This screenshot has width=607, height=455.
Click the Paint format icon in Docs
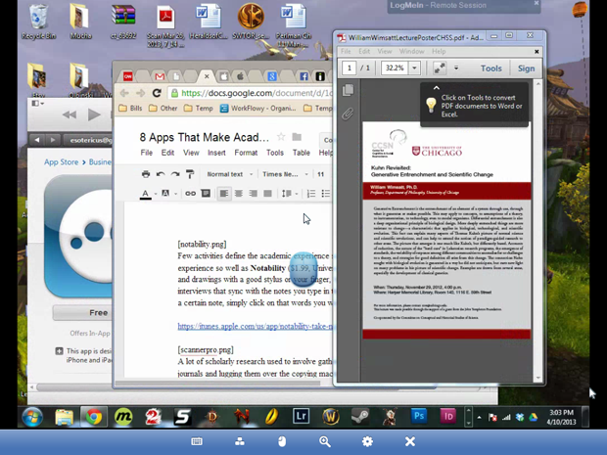tap(190, 174)
